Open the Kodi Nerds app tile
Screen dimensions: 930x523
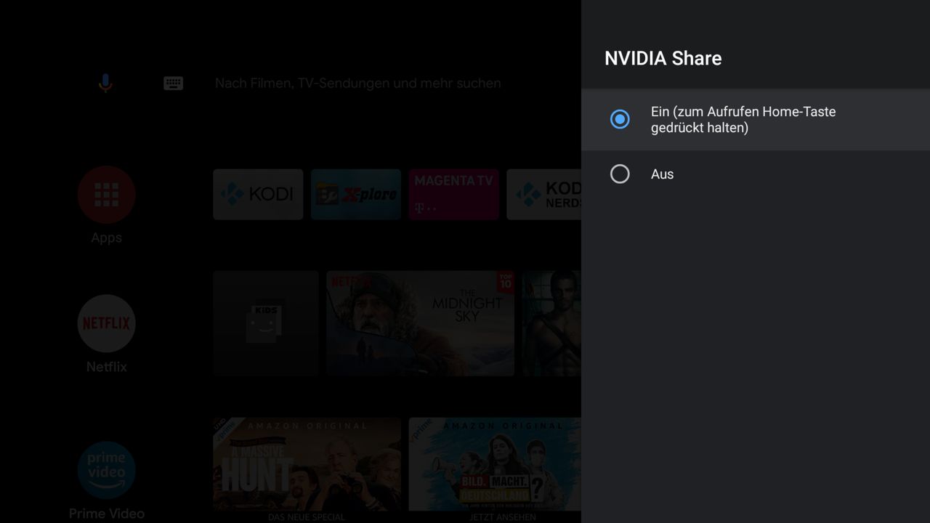click(x=543, y=195)
